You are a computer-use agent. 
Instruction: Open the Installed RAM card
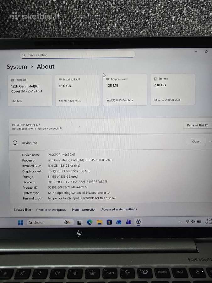77,90
